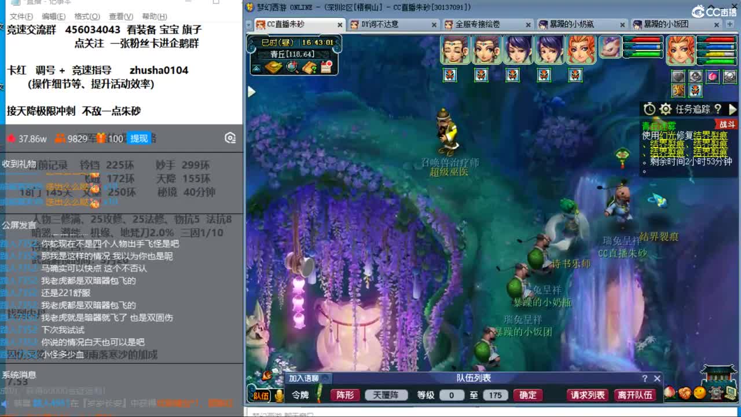Click the buff icon under third team portrait
This screenshot has width=741, height=417.
tap(512, 75)
